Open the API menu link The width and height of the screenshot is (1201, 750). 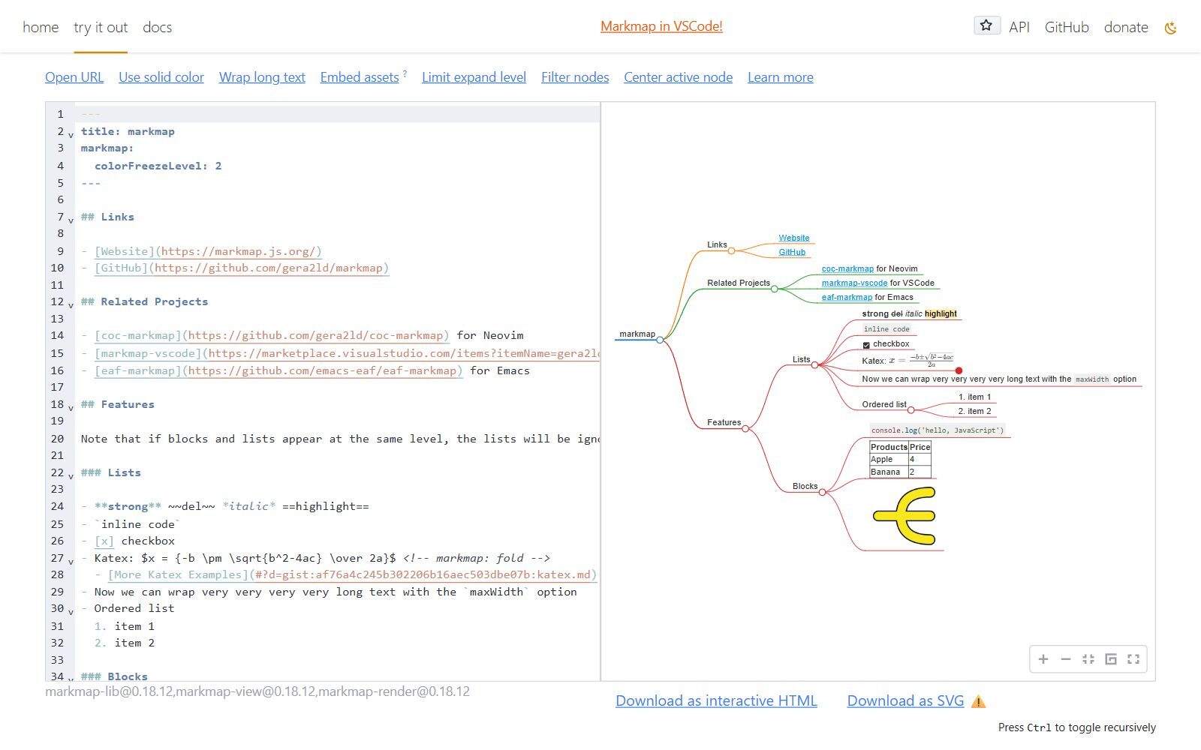1019,27
